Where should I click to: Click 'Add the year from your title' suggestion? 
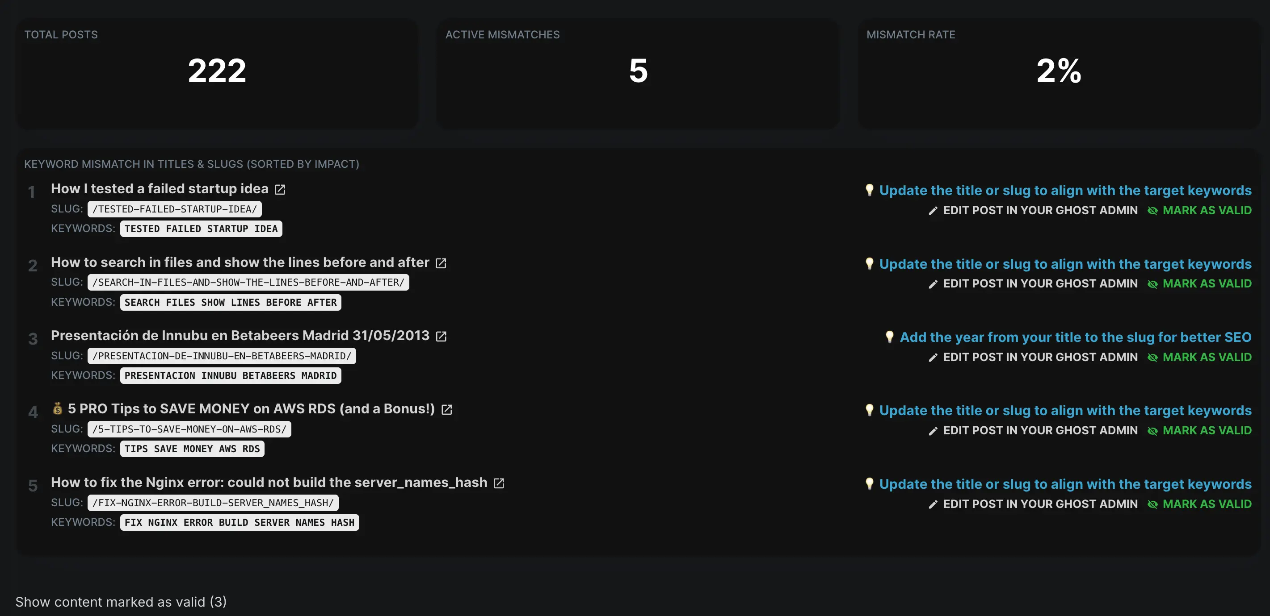tap(1076, 337)
